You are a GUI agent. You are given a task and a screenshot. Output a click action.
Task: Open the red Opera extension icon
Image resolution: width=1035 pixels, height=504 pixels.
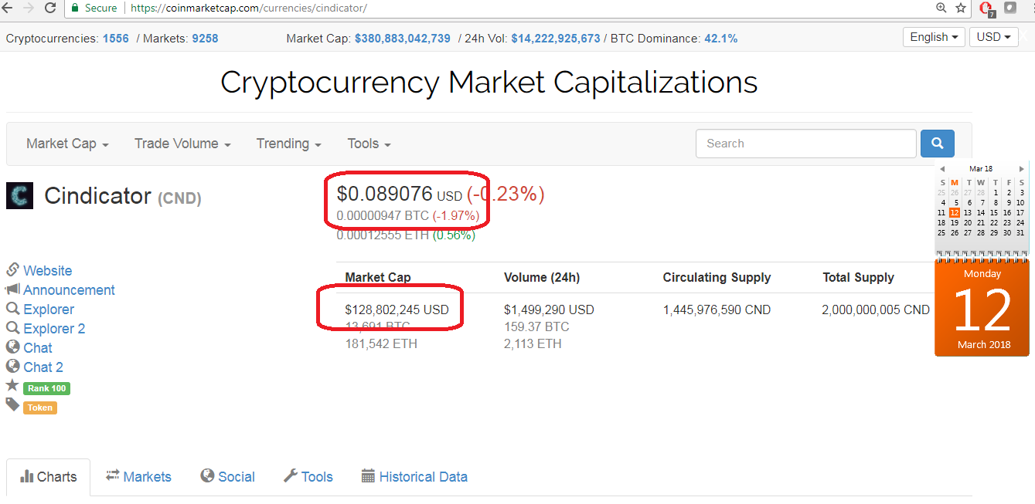point(986,8)
